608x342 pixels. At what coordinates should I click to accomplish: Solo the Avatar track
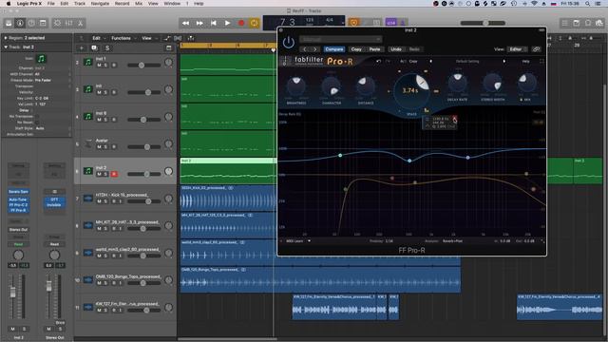[x=105, y=147]
